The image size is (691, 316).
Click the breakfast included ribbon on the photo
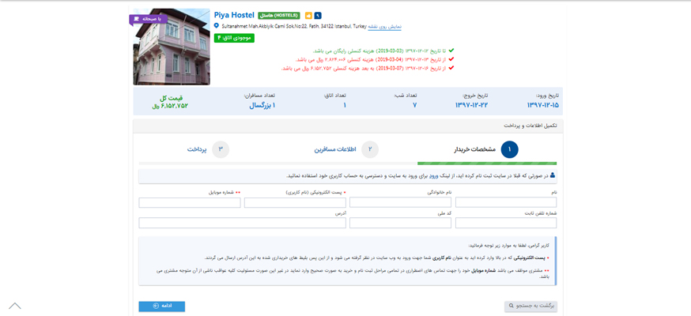point(147,18)
